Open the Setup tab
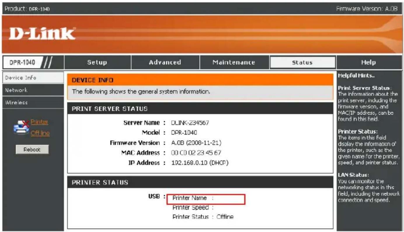 (97, 62)
